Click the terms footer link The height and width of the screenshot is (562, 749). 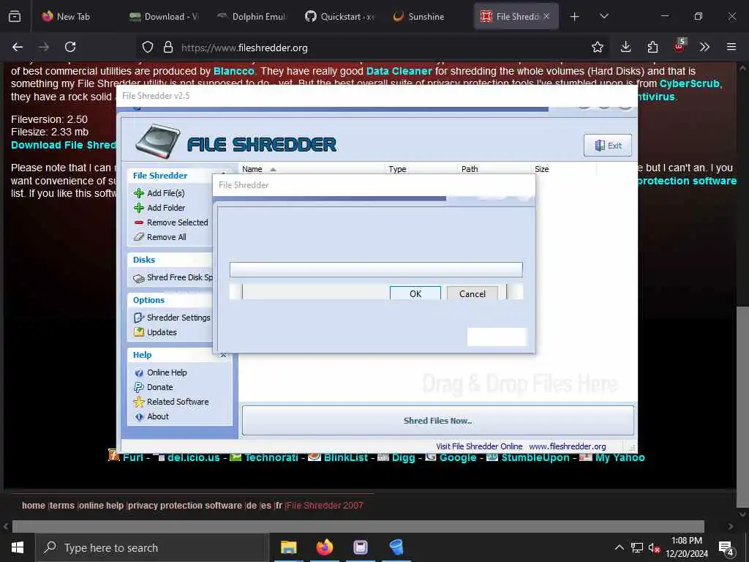(x=62, y=506)
